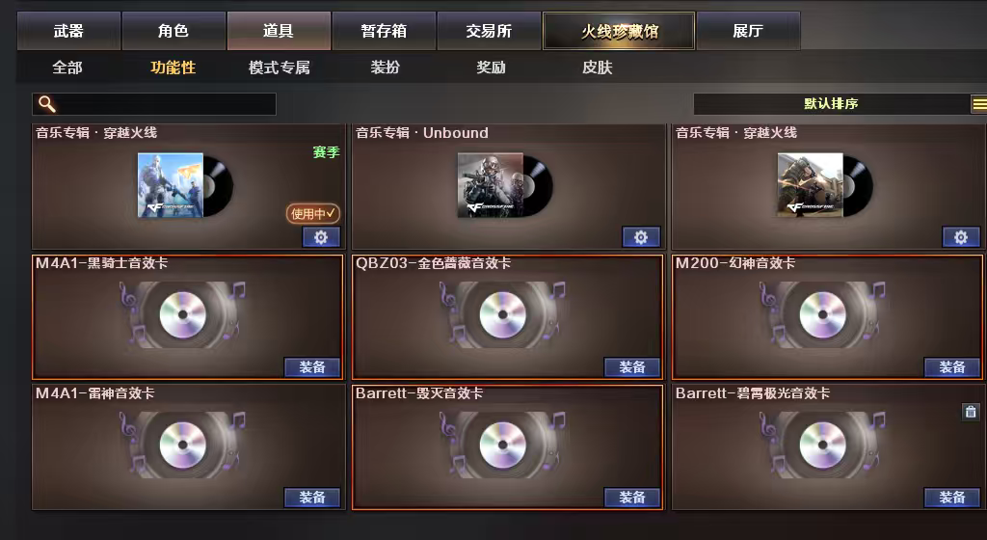This screenshot has width=987, height=540.
Task: Click gear icon on third music album
Action: click(961, 236)
